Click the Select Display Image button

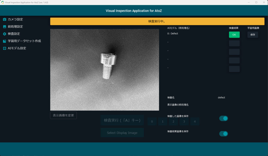[122, 133]
